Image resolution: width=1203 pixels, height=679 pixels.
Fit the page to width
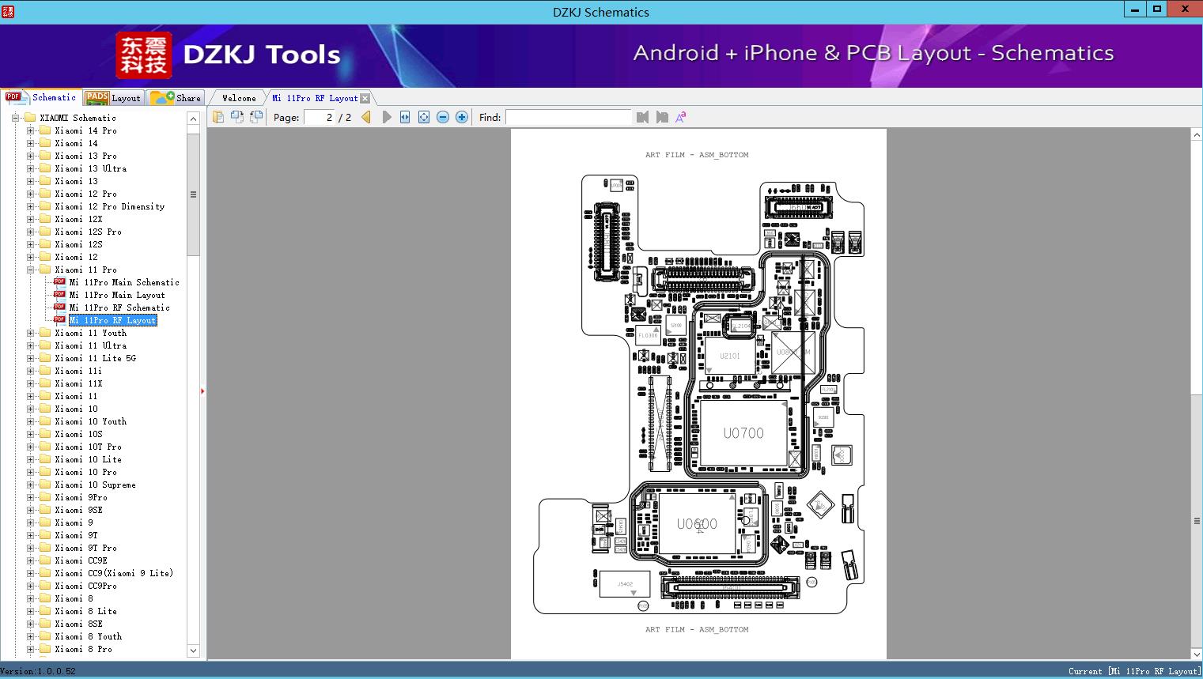[405, 117]
